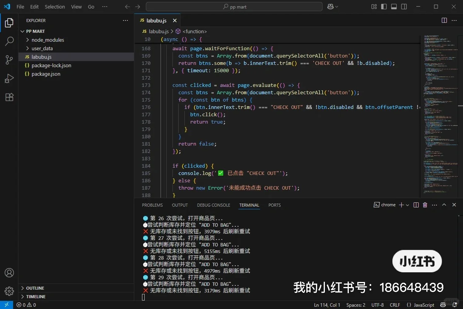Toggle the bottom panel layout icon
Viewport: 463px width, 309px height.
click(394, 7)
